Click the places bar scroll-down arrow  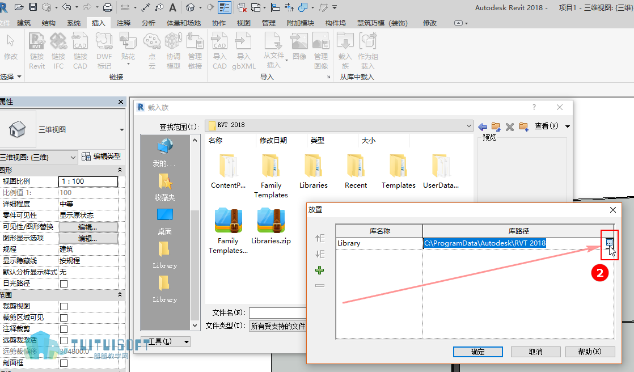pyautogui.click(x=195, y=325)
